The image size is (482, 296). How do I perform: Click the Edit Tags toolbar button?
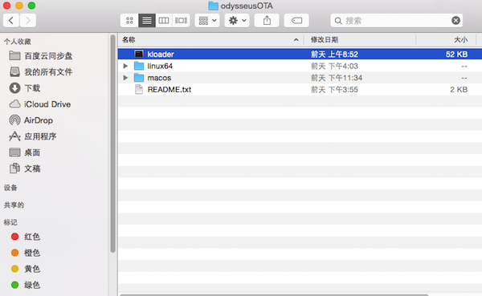296,21
